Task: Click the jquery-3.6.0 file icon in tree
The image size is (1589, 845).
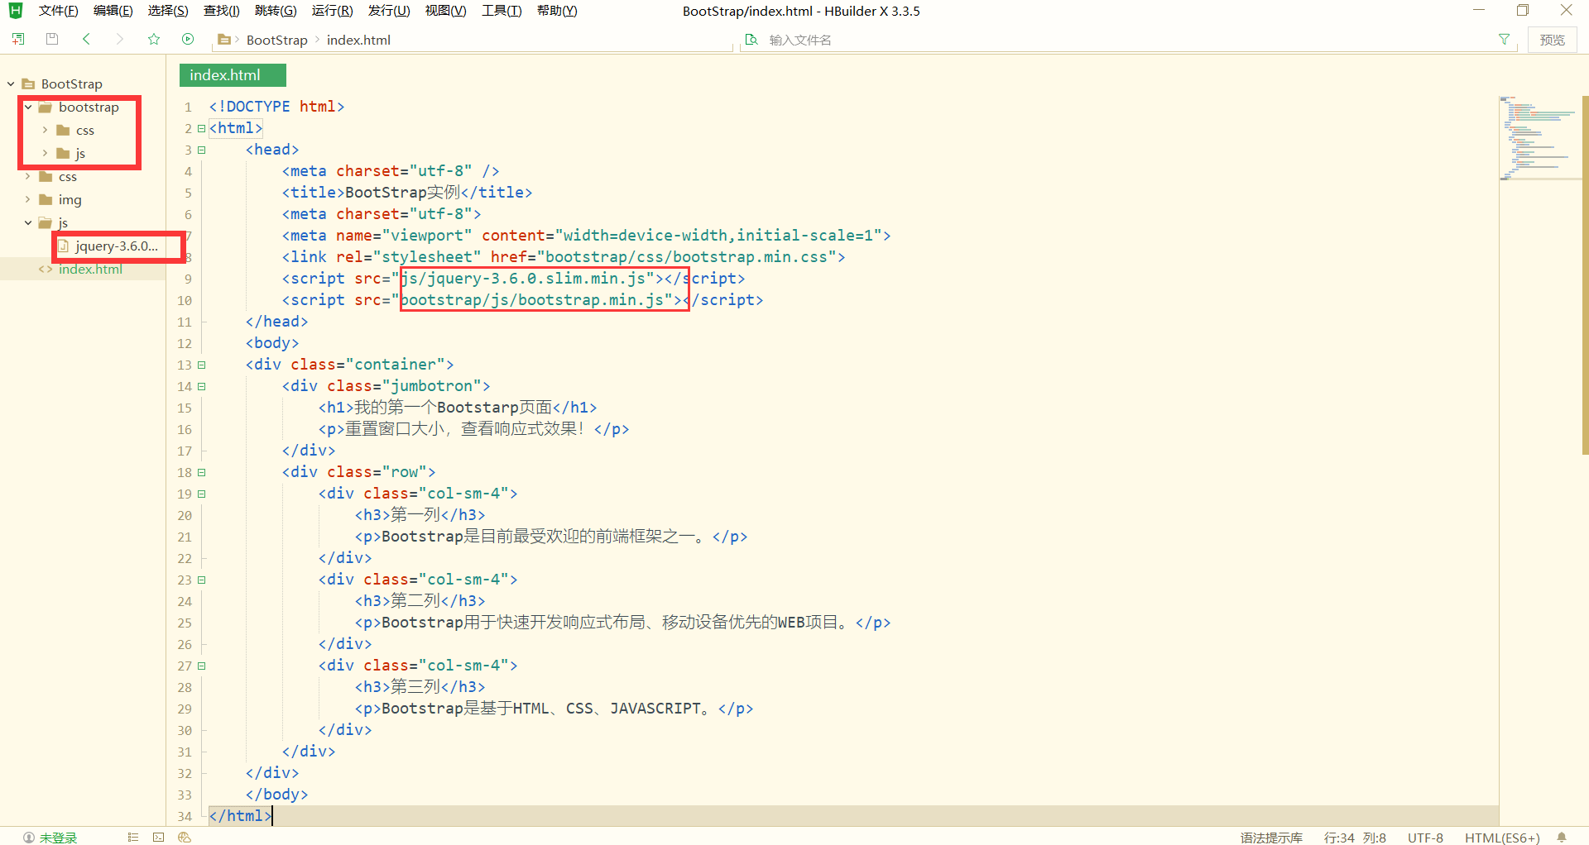Action: pyautogui.click(x=64, y=246)
